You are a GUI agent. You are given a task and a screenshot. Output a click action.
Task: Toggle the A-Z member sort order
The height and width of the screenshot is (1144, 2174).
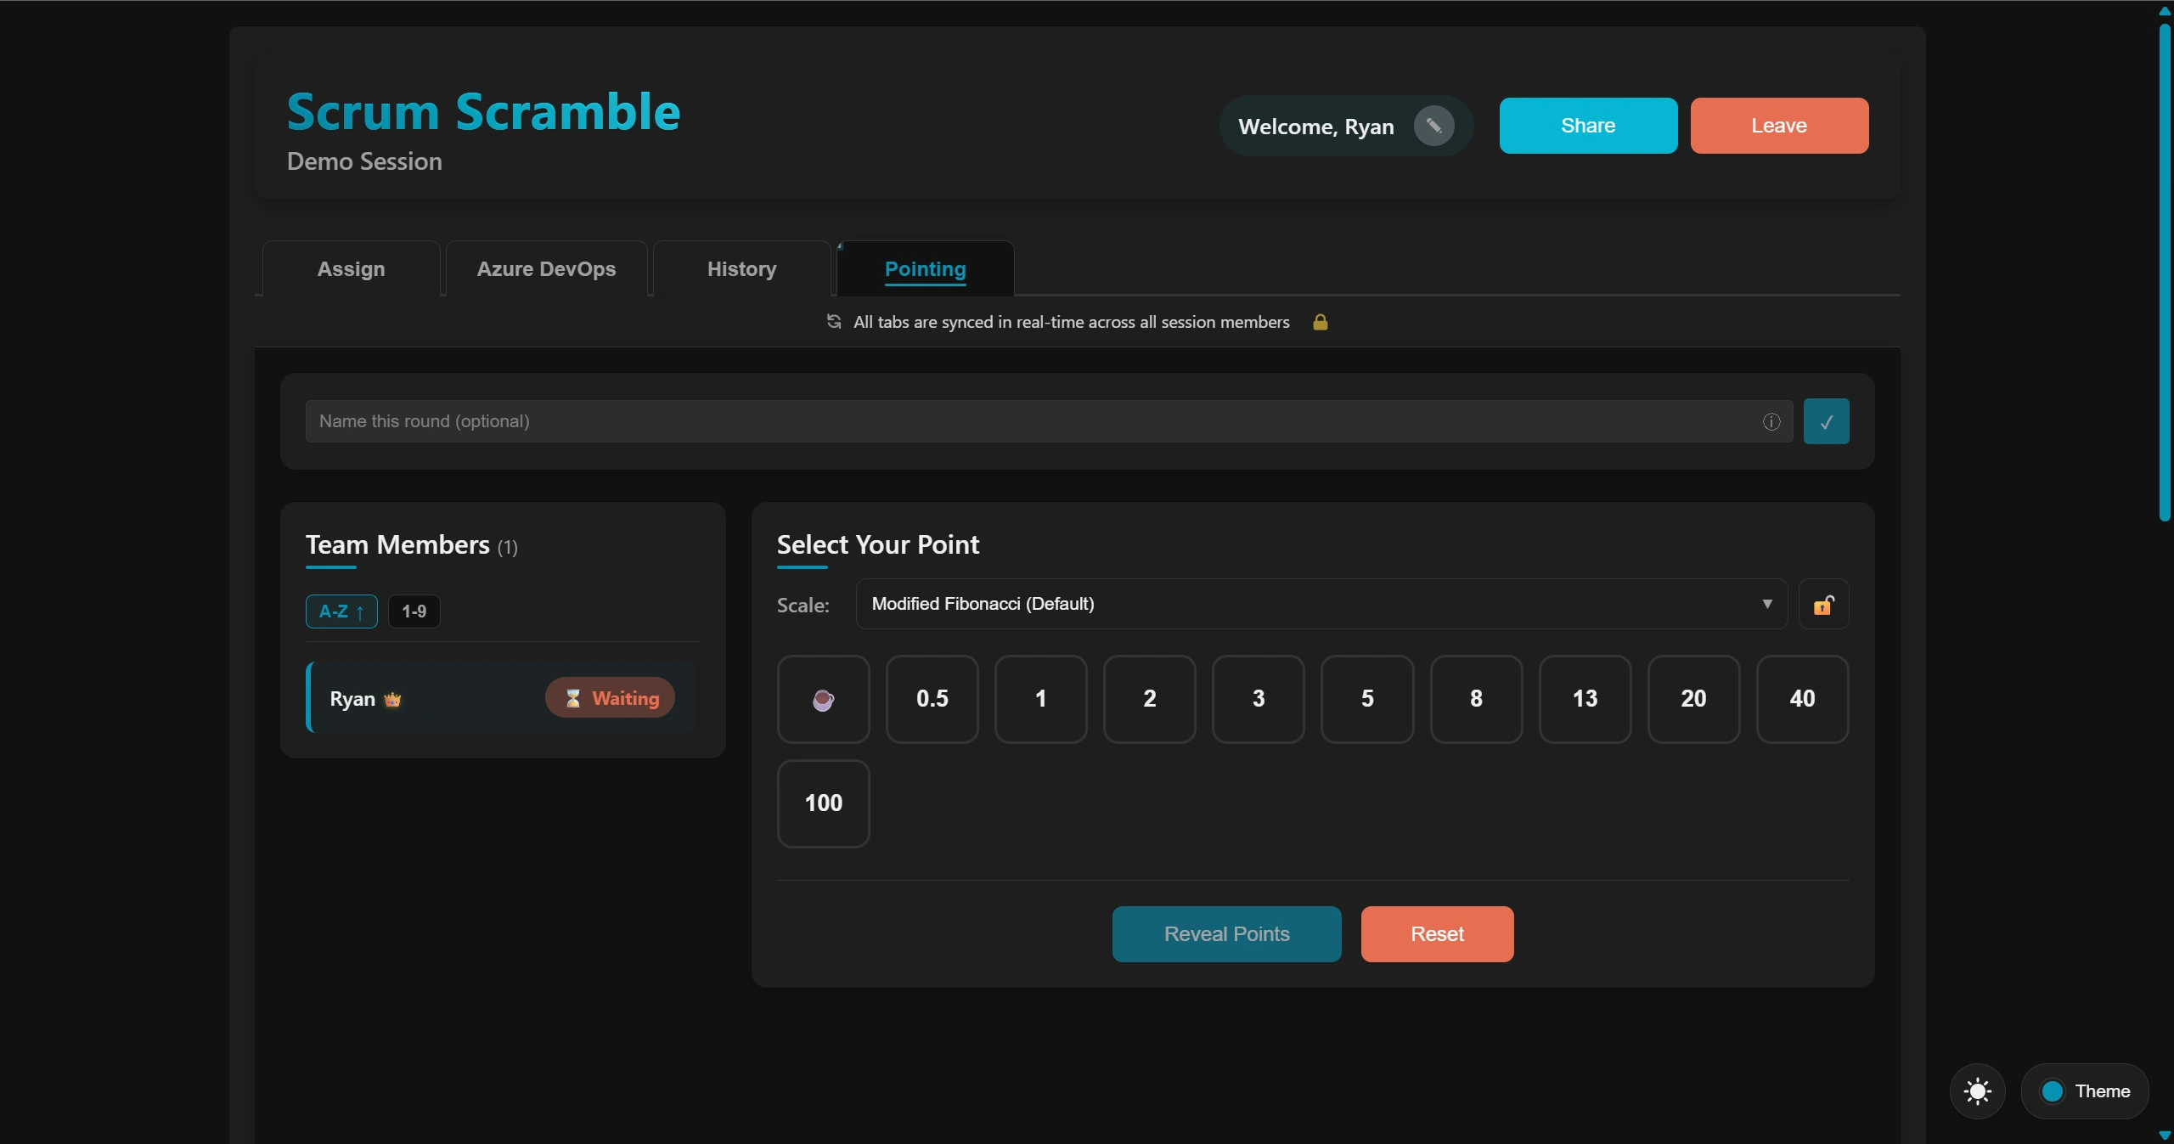click(x=341, y=611)
